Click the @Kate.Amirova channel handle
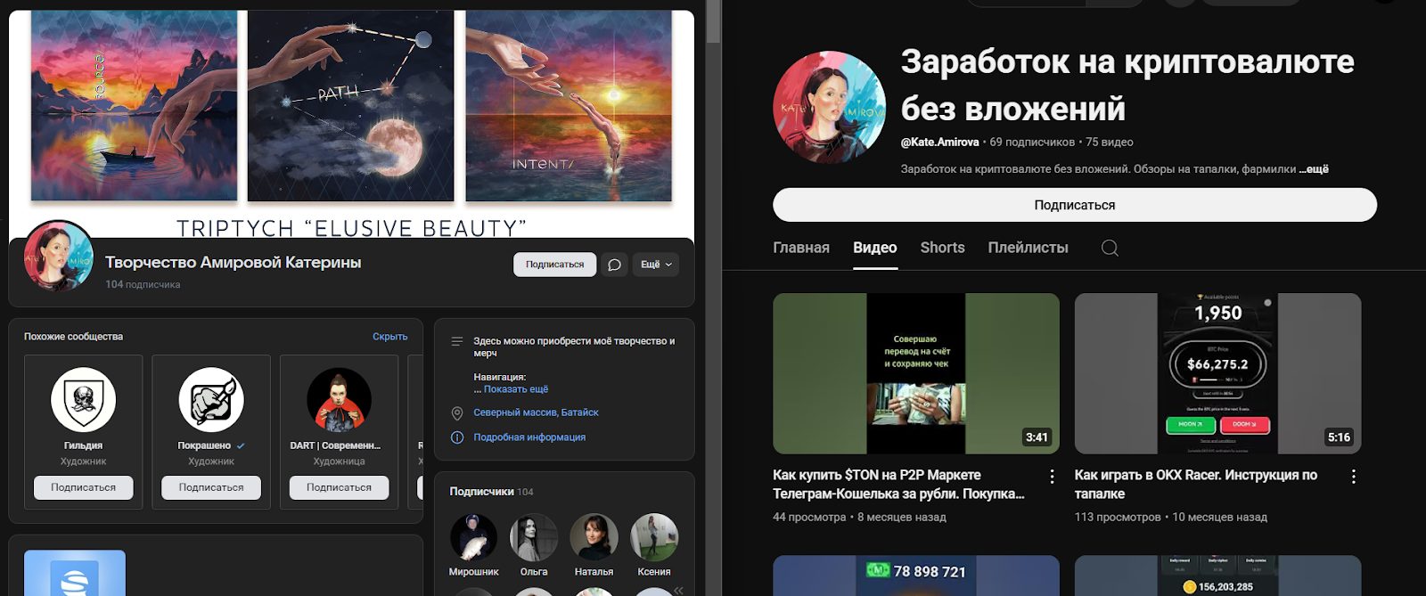The height and width of the screenshot is (596, 1426). click(x=939, y=142)
